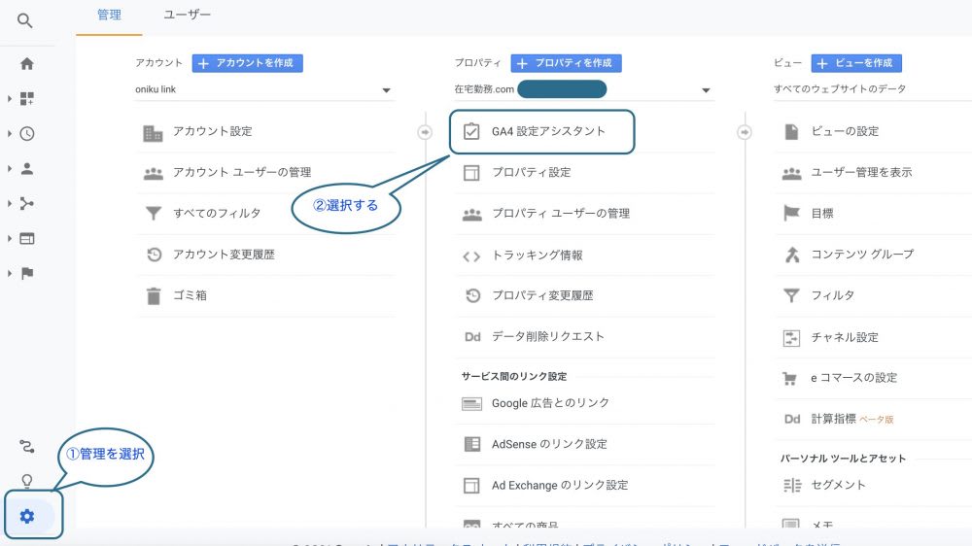Expand the Audience sidebar section arrow

click(10, 169)
